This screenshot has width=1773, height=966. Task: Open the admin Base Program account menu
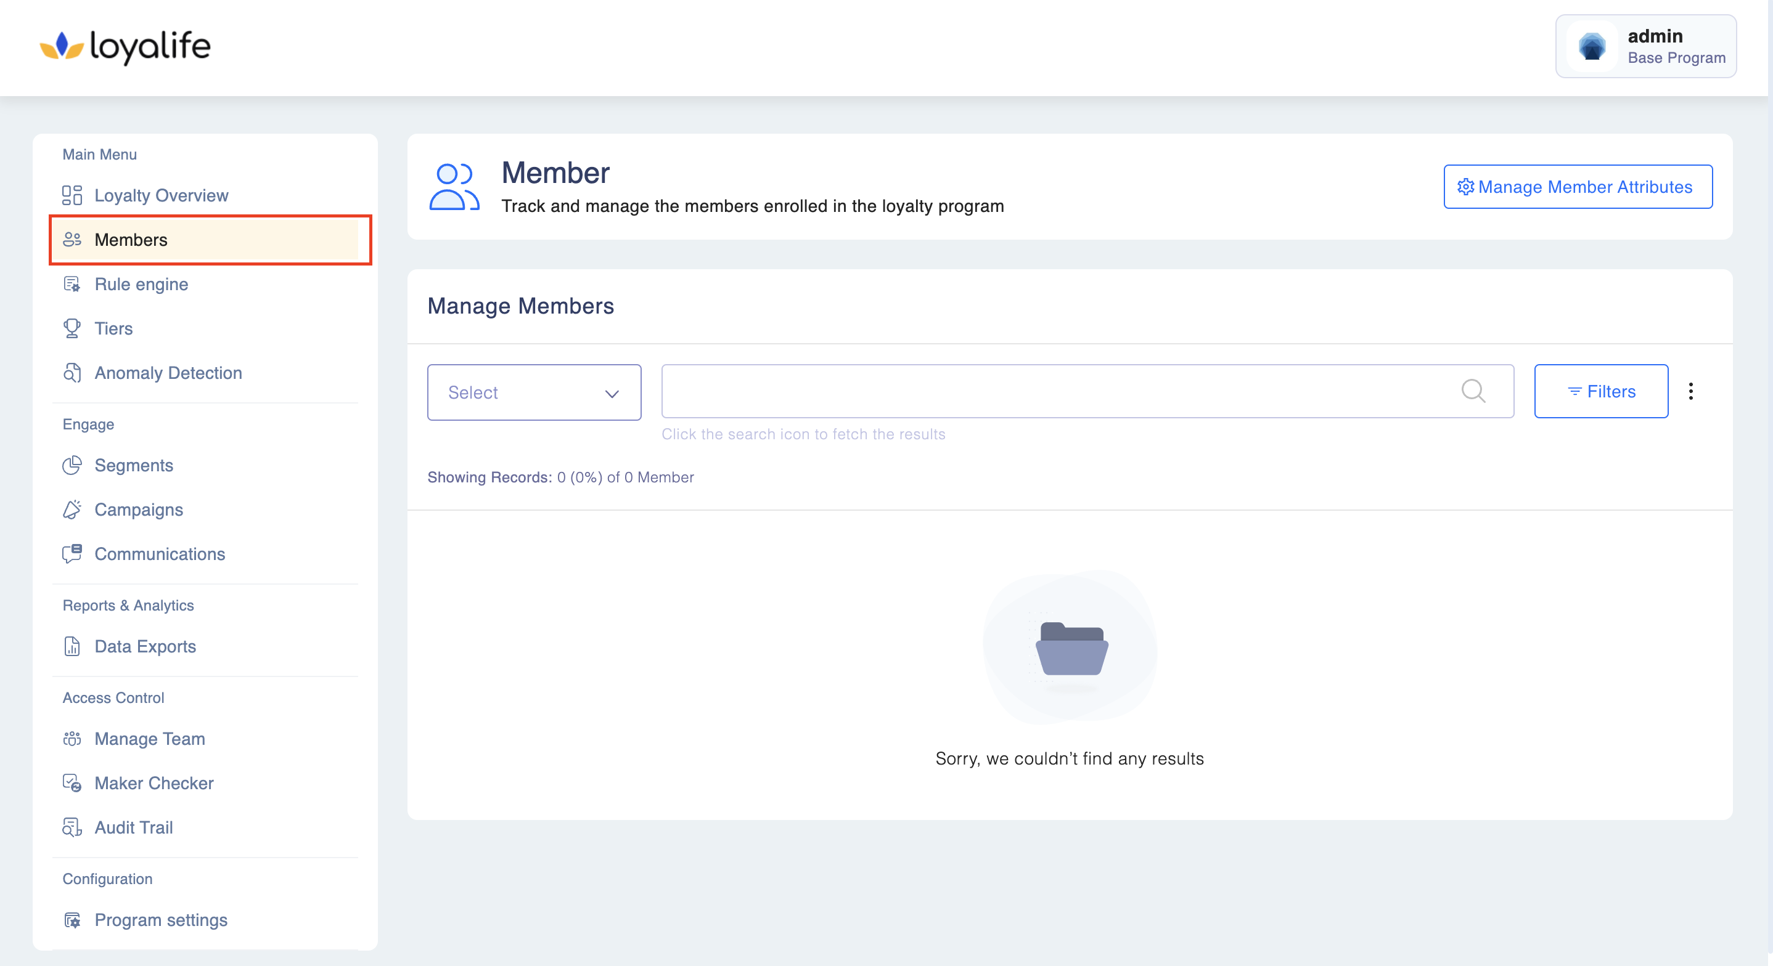1645,46
